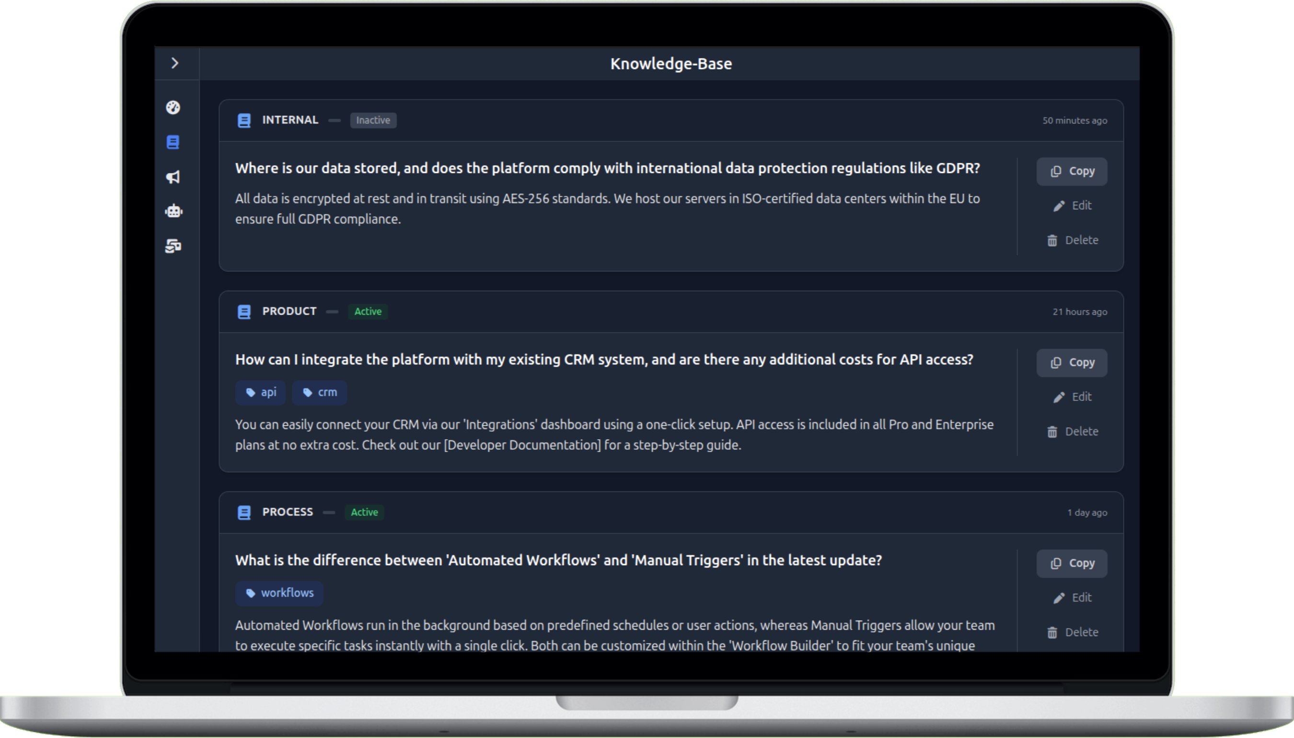Copy the GDPR data storage answer
The height and width of the screenshot is (738, 1294).
pos(1072,171)
